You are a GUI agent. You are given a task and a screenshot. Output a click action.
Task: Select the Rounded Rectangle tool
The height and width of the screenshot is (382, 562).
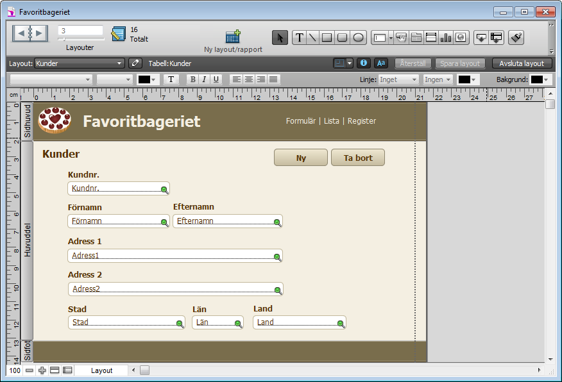pyautogui.click(x=343, y=38)
